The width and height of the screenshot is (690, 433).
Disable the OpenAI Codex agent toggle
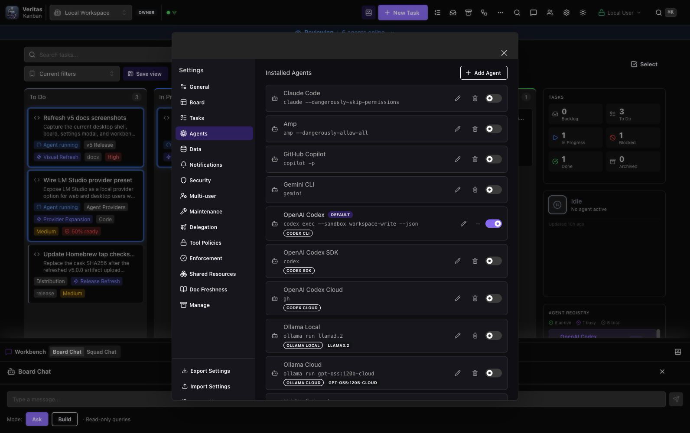pos(493,223)
